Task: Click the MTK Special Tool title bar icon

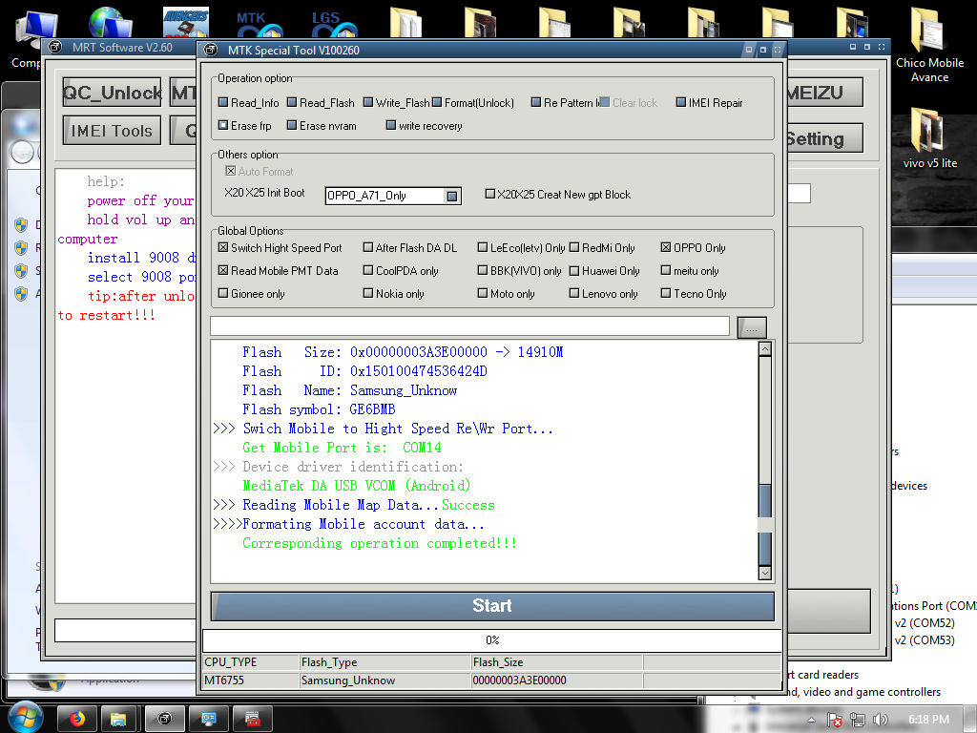Action: (x=211, y=50)
